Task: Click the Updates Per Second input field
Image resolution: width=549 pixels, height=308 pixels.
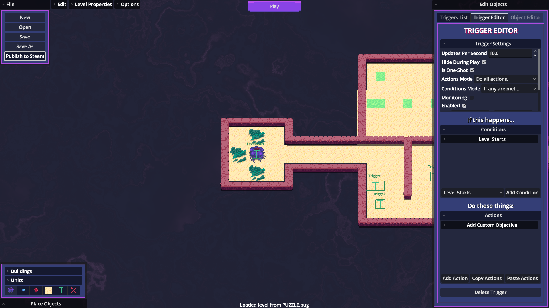Action: 510,53
